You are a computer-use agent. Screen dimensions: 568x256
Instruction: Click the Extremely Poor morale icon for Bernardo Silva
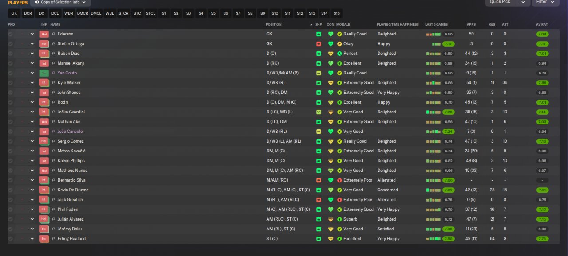(339, 180)
